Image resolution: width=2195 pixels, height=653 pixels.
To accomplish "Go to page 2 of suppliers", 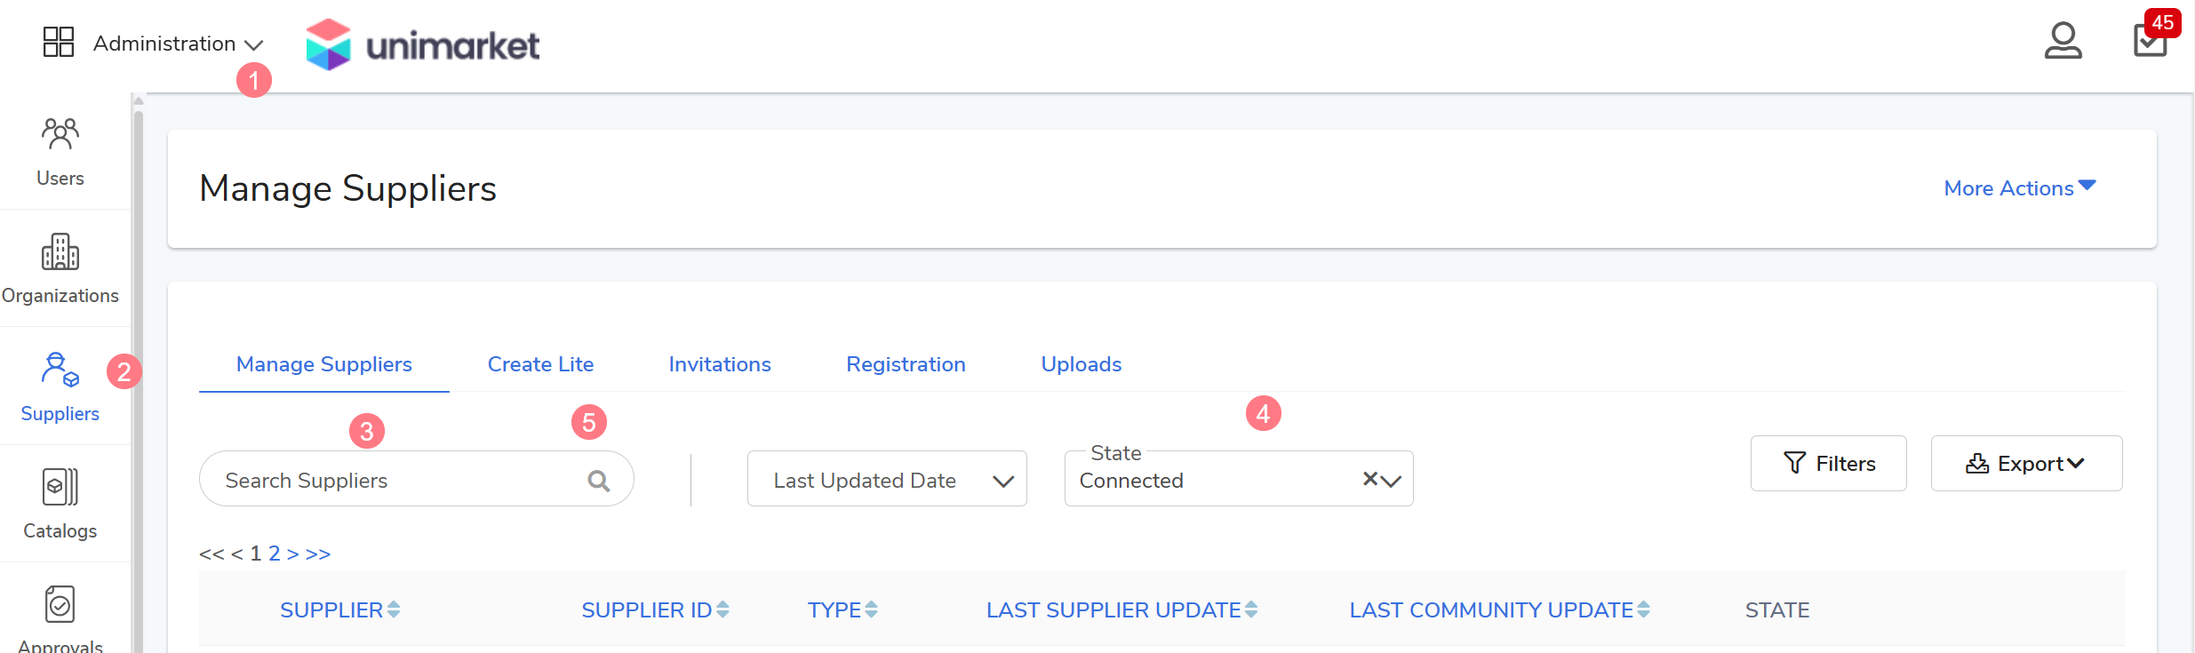I will point(275,553).
